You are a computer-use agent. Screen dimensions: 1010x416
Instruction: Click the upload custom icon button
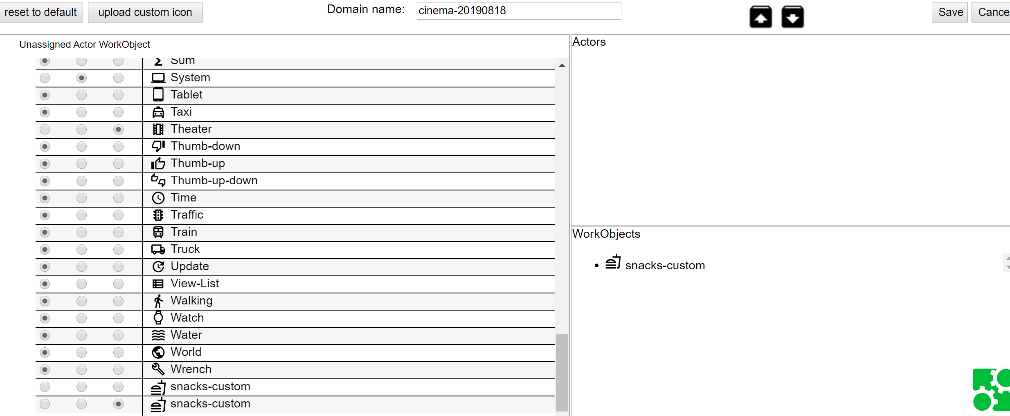(x=145, y=12)
